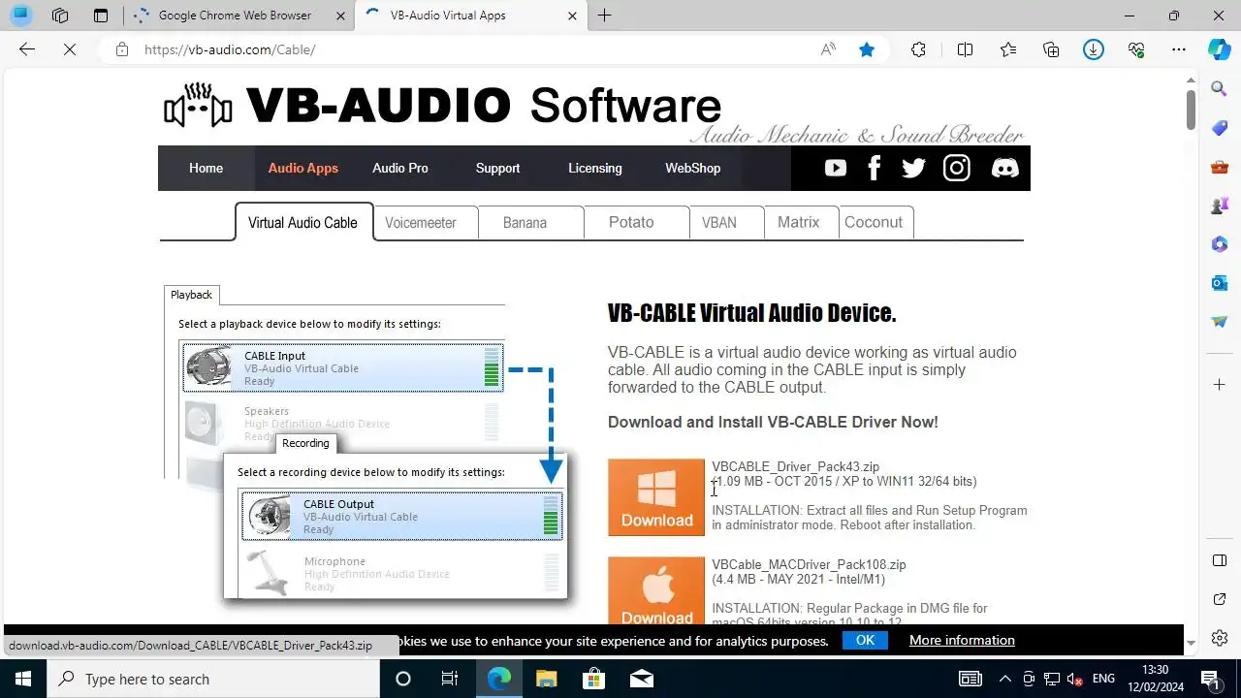Viewport: 1241px width, 698px height.
Task: Open Downloads icon in toolbar
Action: coord(1094,49)
